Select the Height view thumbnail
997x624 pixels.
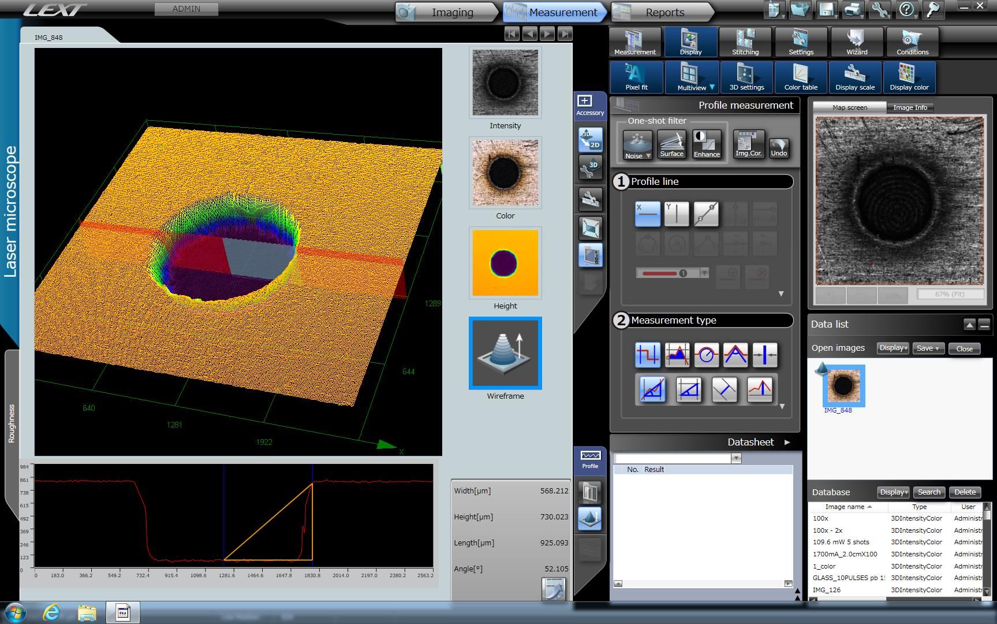(x=505, y=263)
